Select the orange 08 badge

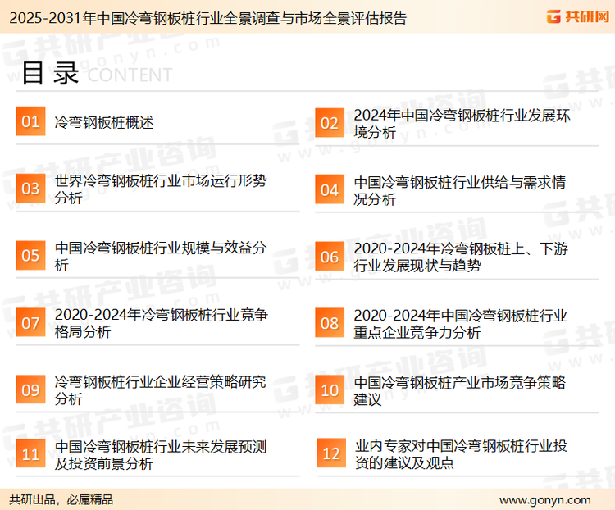tap(329, 323)
